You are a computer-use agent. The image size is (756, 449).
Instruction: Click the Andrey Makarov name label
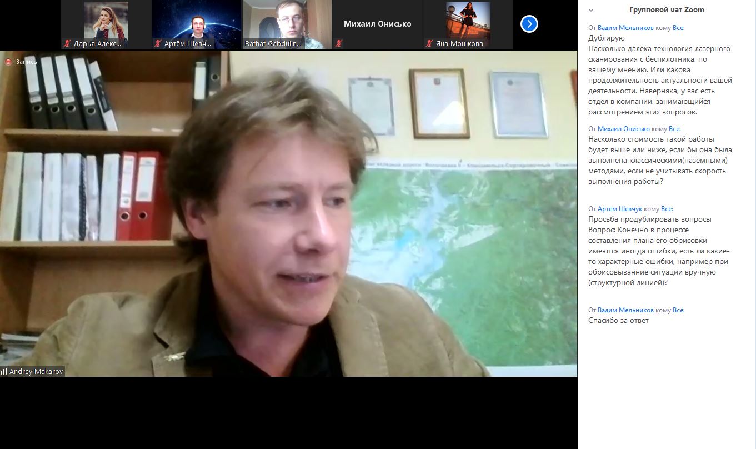[36, 371]
